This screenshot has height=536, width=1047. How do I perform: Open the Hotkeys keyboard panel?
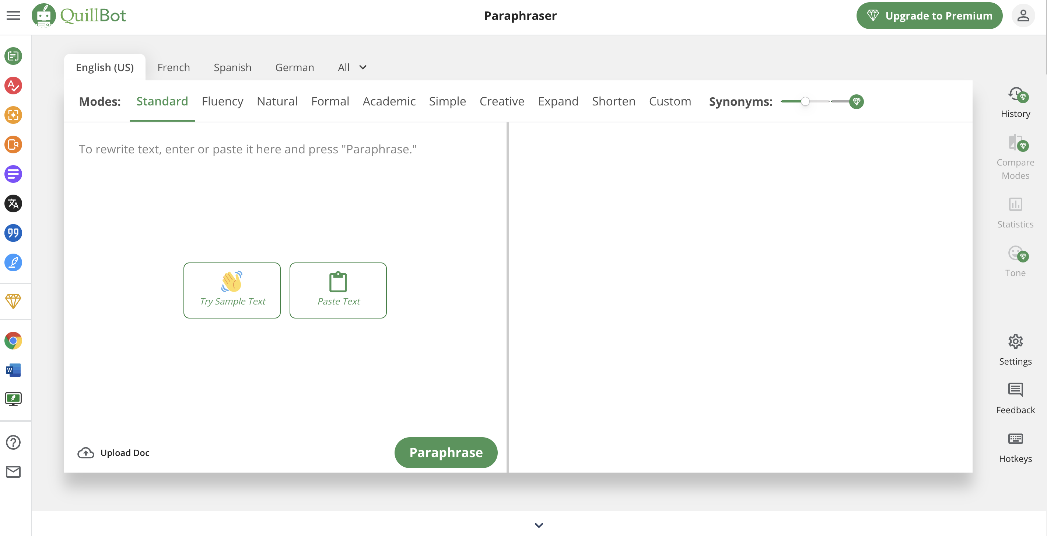pos(1015,448)
